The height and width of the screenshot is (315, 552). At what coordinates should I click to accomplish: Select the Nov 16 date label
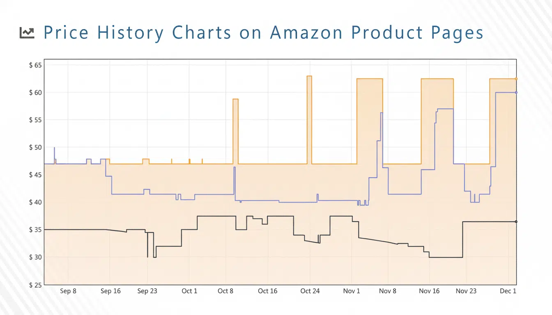pos(429,291)
